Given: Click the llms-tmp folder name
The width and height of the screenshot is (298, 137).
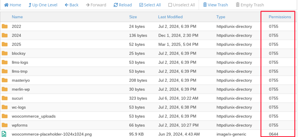Looking at the screenshot, I should click(19, 72).
